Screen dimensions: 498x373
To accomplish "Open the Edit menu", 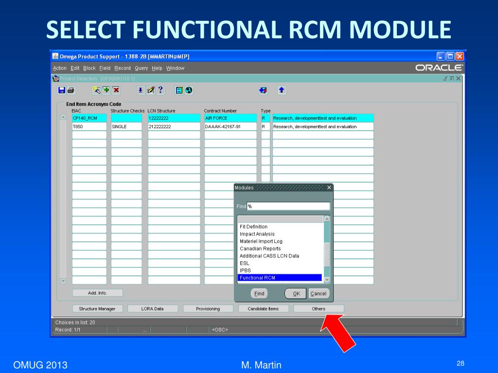I will click(x=75, y=68).
